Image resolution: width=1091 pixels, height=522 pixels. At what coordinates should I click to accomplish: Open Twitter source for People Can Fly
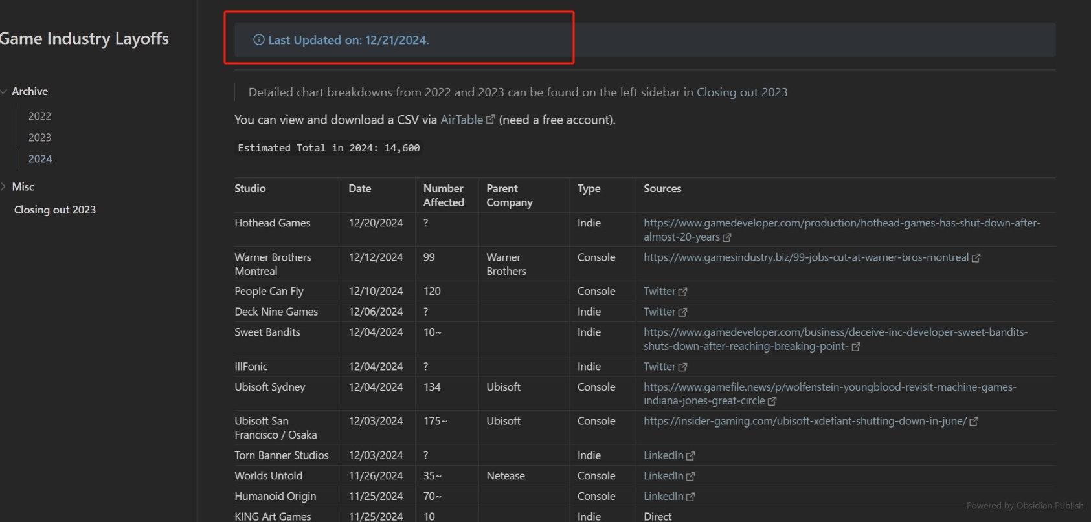(660, 291)
